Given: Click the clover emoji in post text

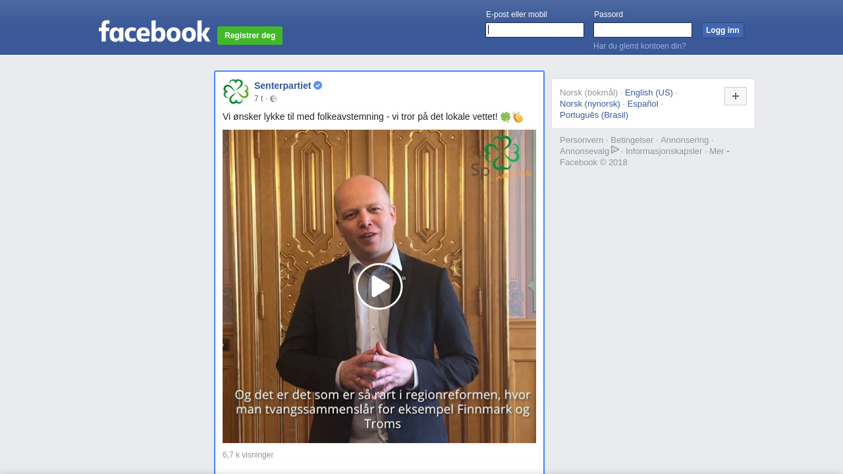Looking at the screenshot, I should (x=505, y=117).
